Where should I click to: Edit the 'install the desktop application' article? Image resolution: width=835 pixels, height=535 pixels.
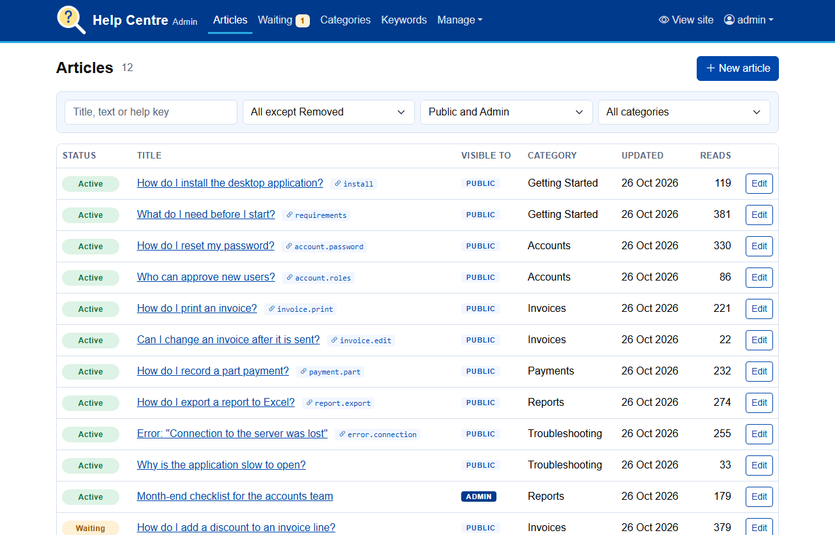coord(759,184)
